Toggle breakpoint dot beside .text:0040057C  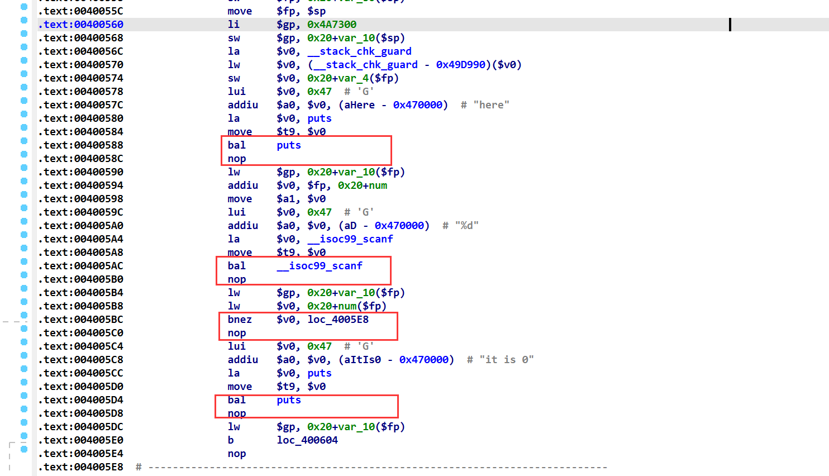click(24, 101)
